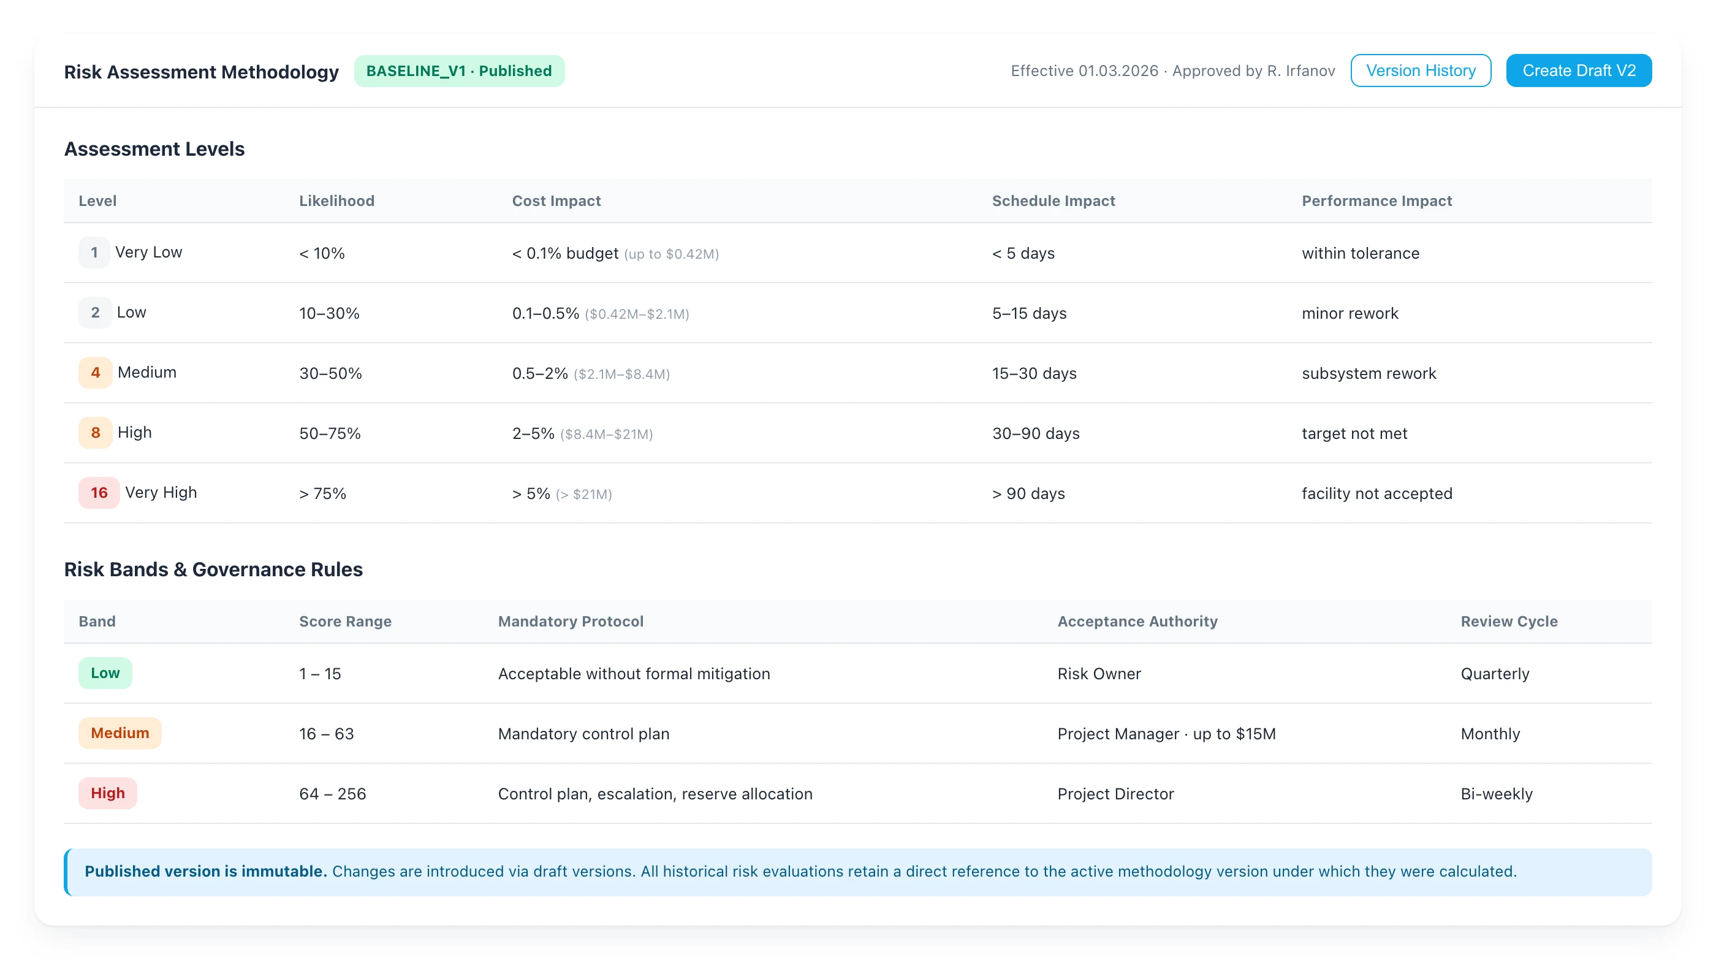
Task: Select the red High band tag
Action: coord(108,793)
